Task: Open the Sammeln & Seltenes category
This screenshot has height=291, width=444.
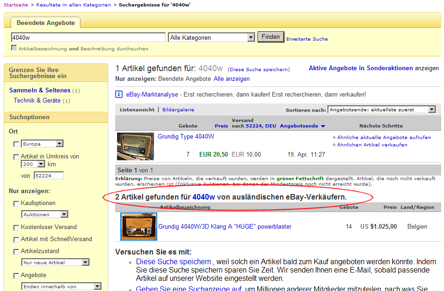Action: click(40, 90)
